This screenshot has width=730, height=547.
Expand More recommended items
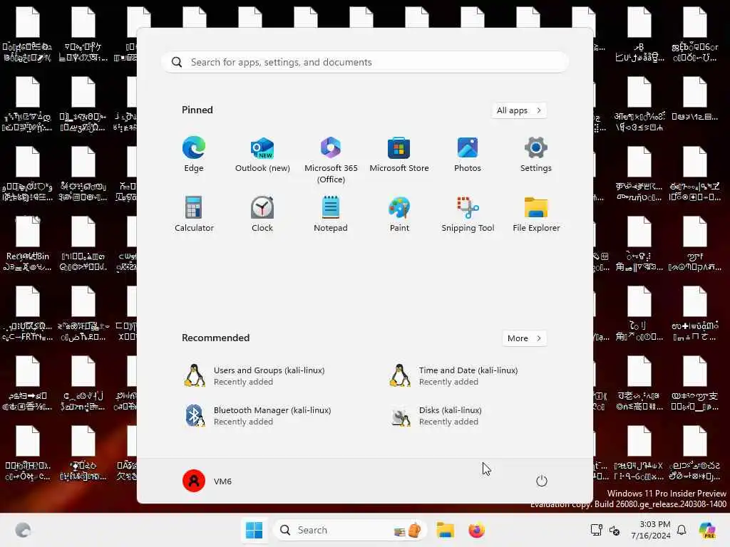(x=524, y=338)
